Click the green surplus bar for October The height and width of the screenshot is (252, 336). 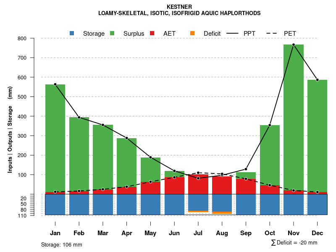[270, 155]
